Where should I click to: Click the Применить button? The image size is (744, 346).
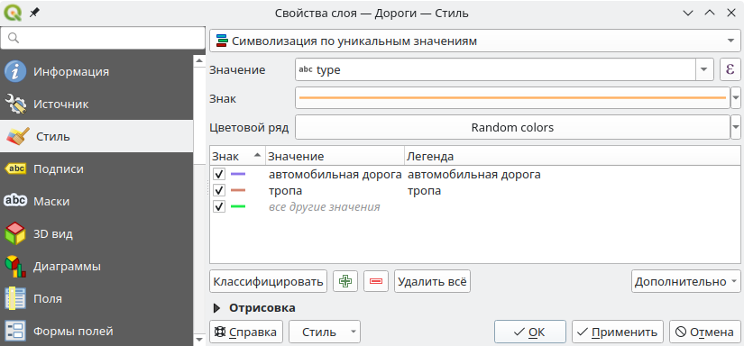point(618,332)
